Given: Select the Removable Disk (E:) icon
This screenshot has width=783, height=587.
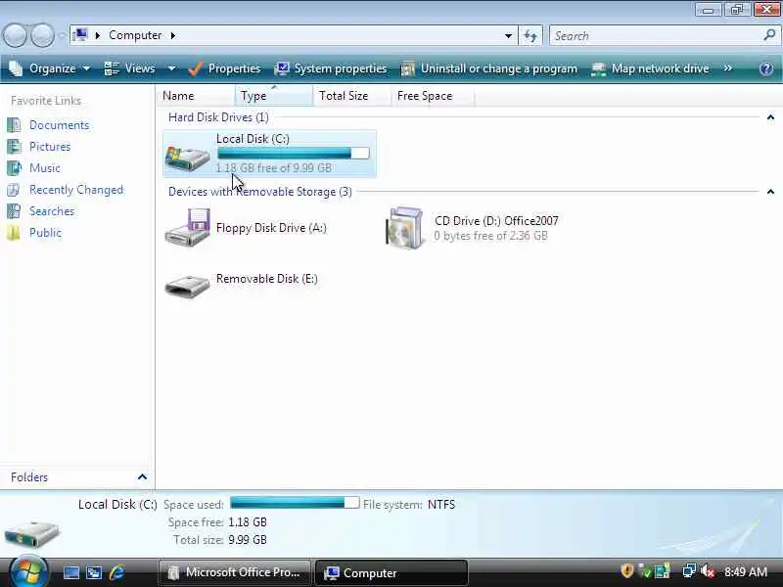Looking at the screenshot, I should 187,286.
